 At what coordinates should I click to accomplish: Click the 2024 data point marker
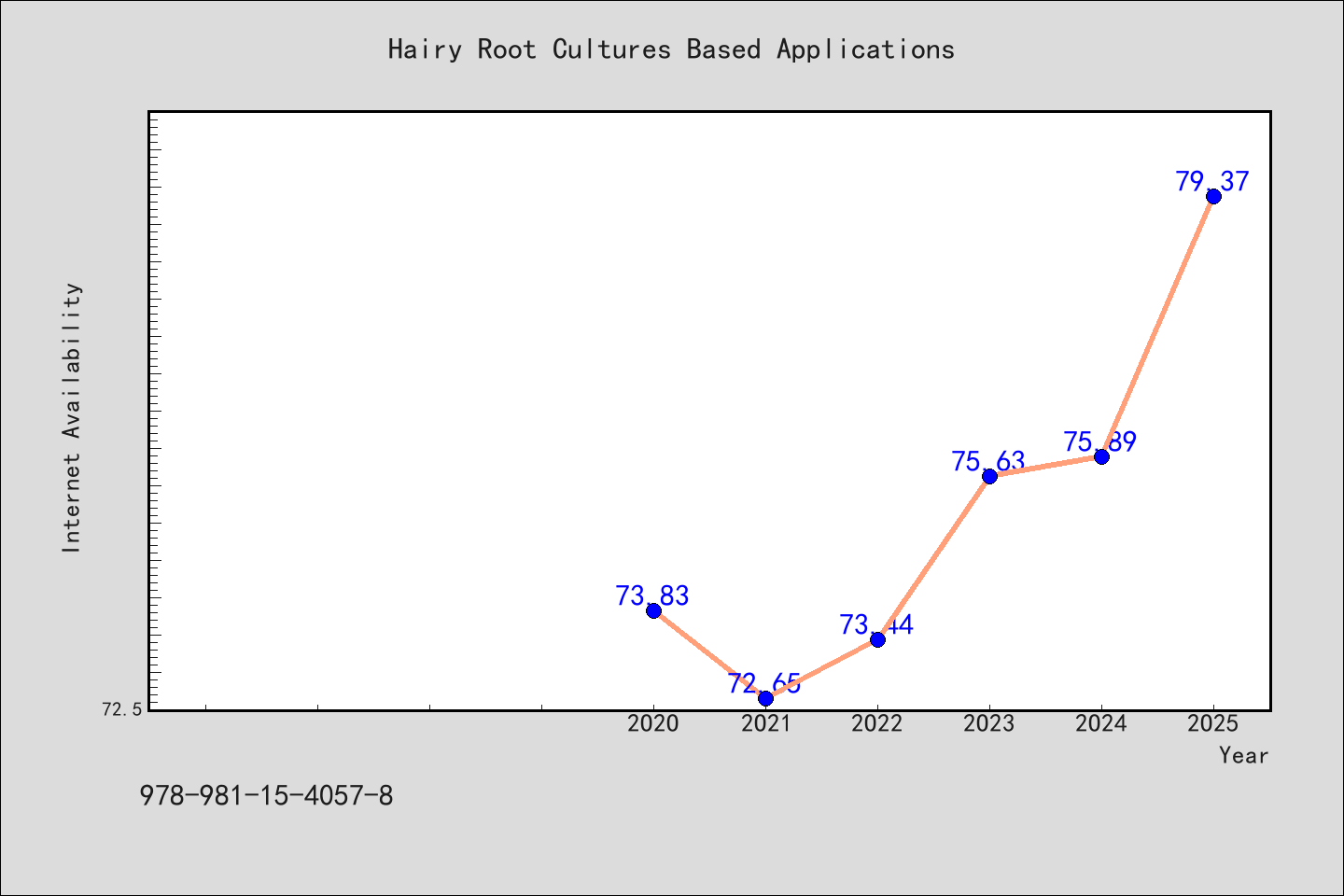click(x=1101, y=456)
